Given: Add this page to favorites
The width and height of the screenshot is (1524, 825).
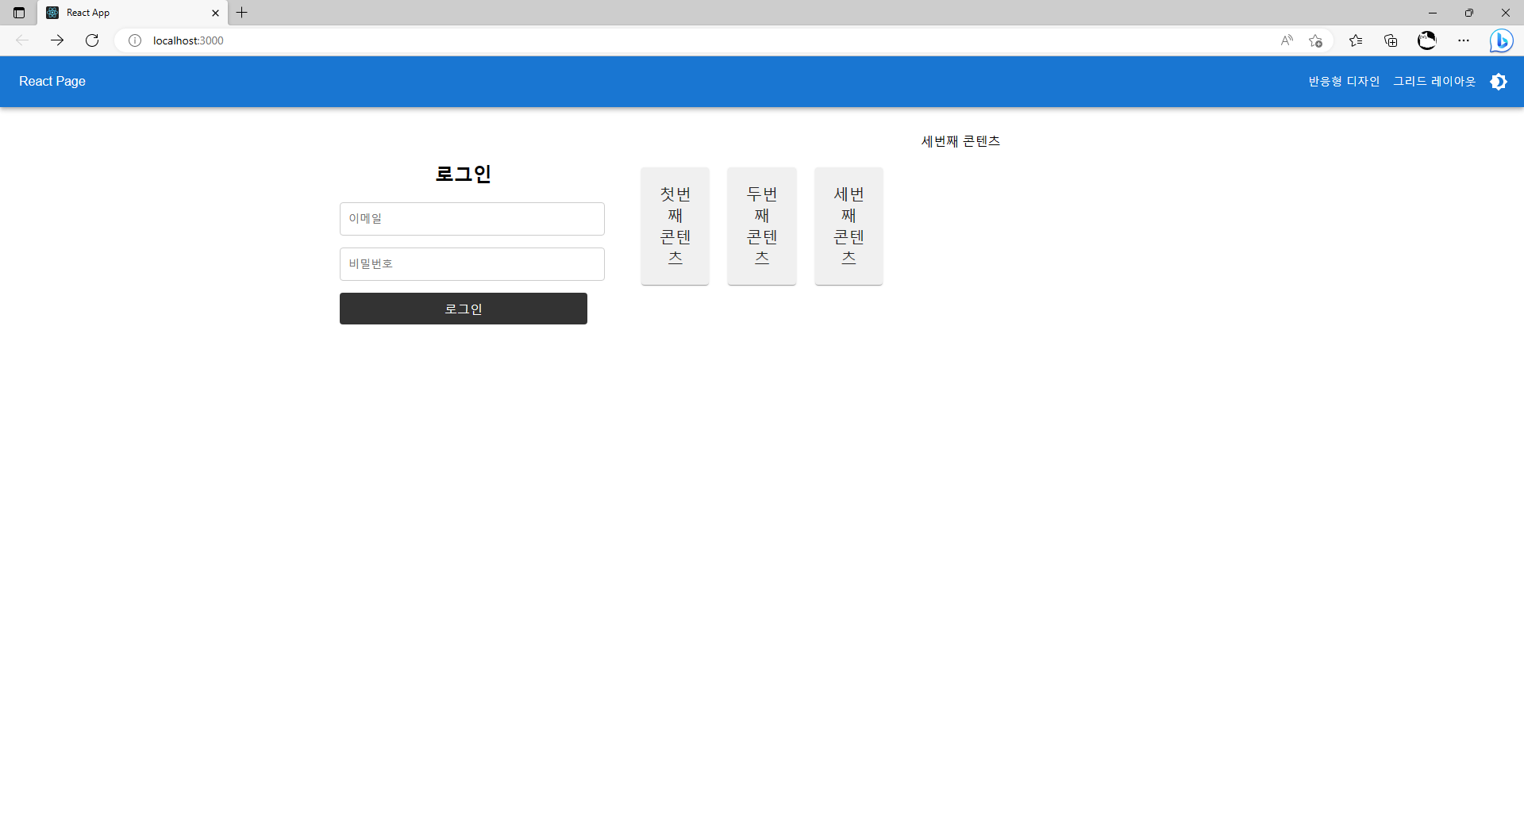Looking at the screenshot, I should pyautogui.click(x=1315, y=40).
